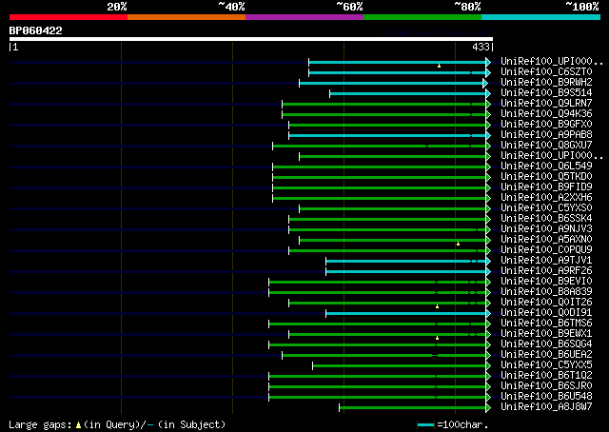Open the UniRef100_A9NJV3 hit

pos(546,229)
